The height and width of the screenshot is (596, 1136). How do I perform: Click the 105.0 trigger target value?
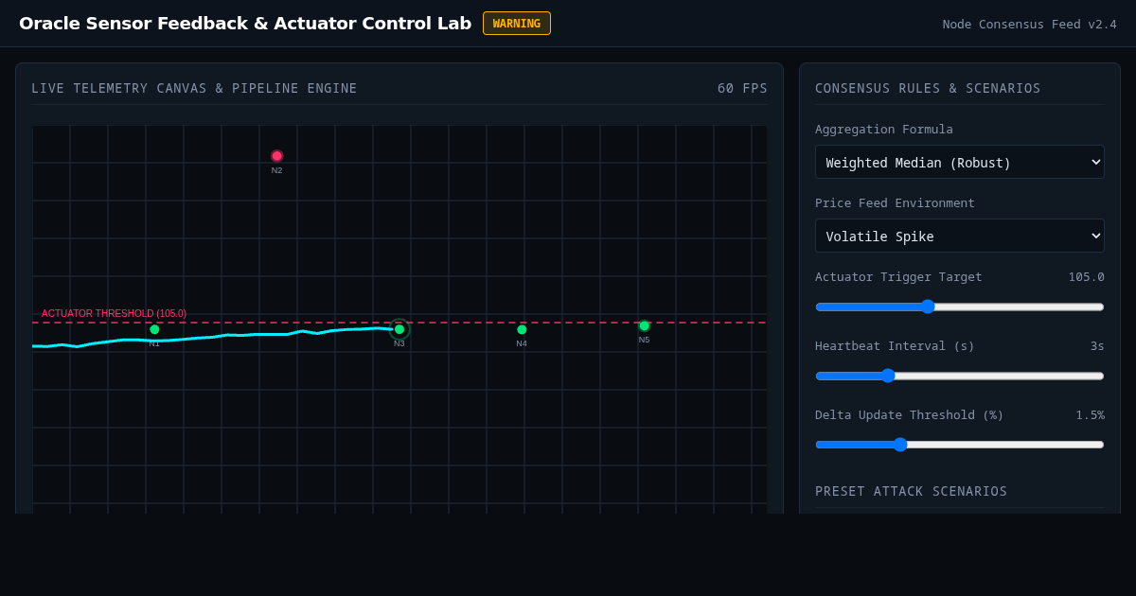pos(1086,276)
